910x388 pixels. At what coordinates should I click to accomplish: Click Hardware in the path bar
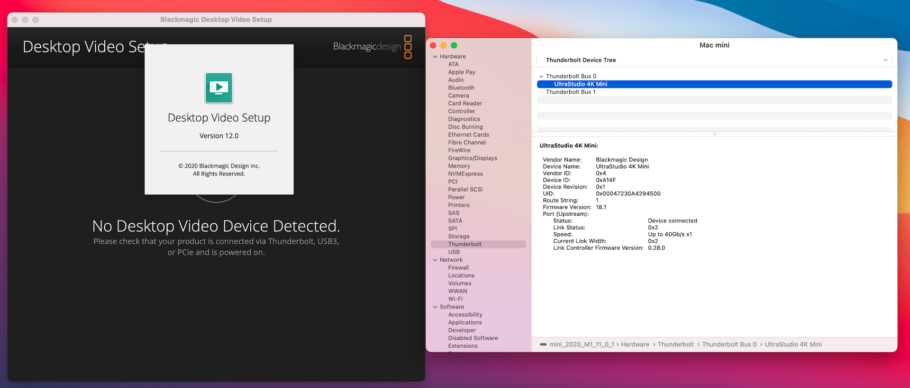tap(635, 344)
